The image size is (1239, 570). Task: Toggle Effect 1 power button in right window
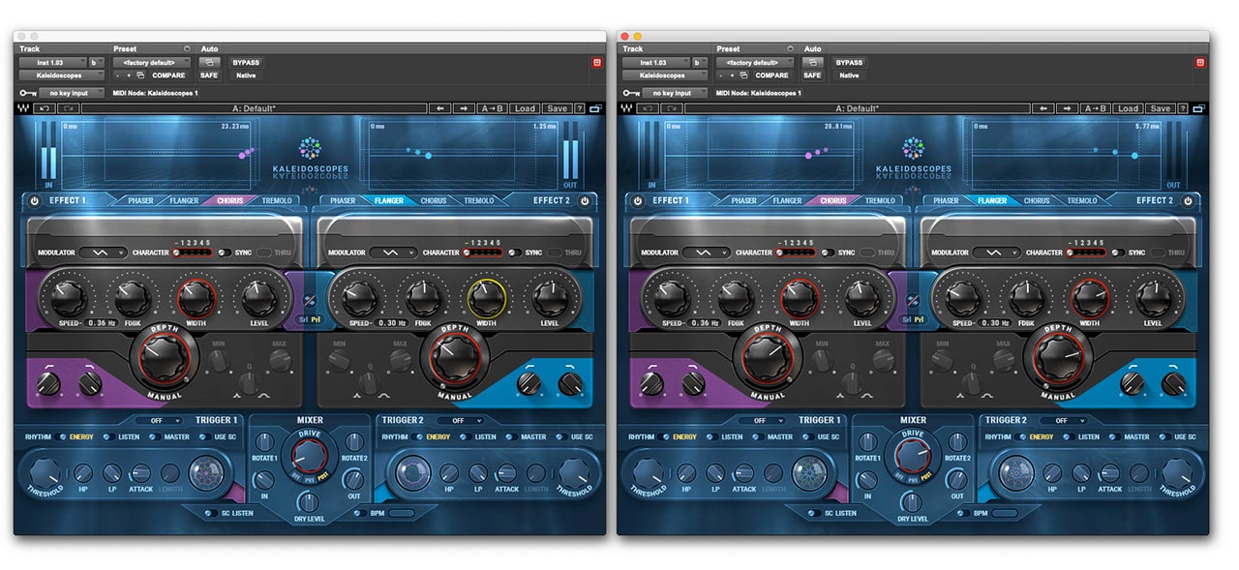(637, 201)
